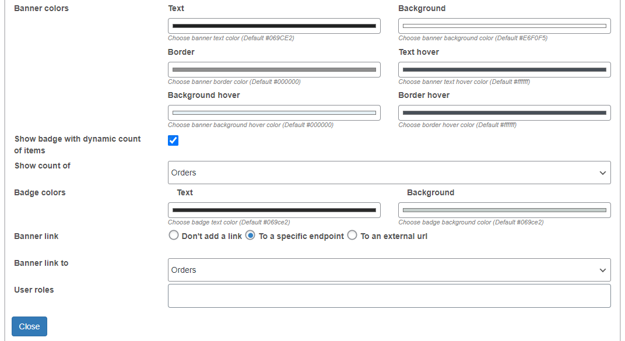Uncheck the dynamic count of items checkbox

pos(173,140)
